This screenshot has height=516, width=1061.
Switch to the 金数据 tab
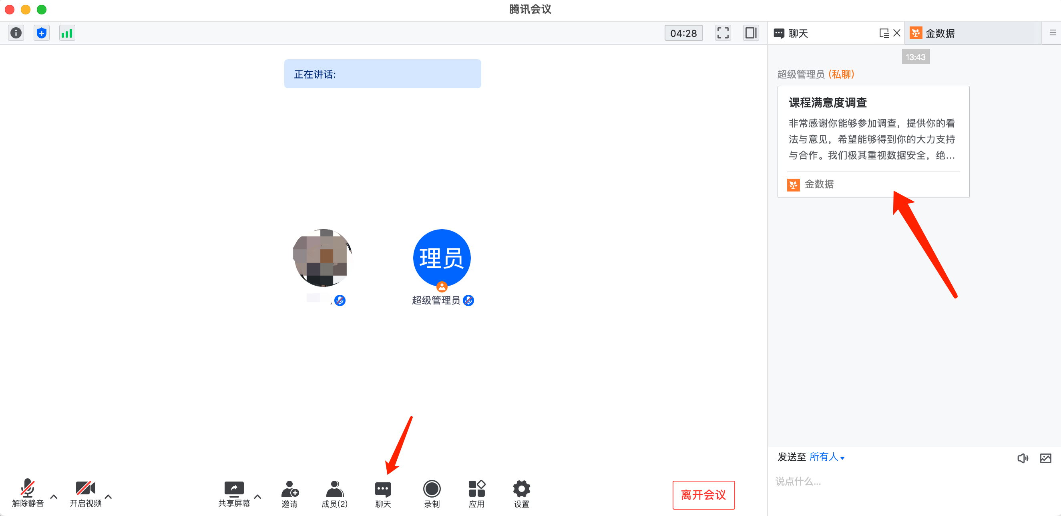pyautogui.click(x=935, y=33)
